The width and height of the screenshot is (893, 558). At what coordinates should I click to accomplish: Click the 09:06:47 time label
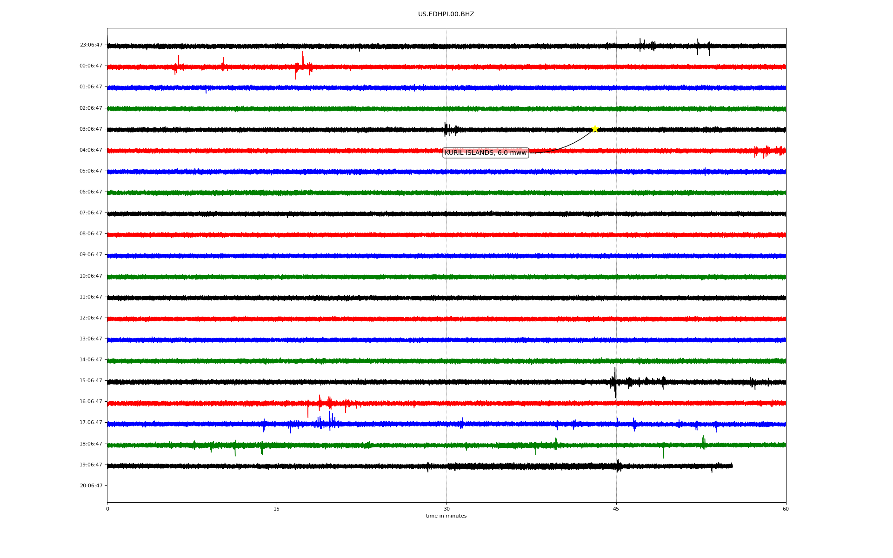tap(91, 255)
